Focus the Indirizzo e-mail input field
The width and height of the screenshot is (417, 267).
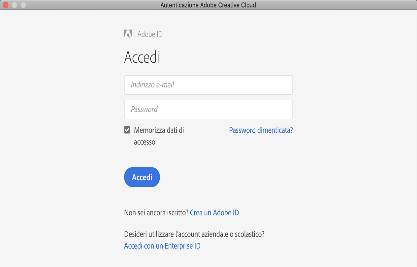(x=208, y=85)
